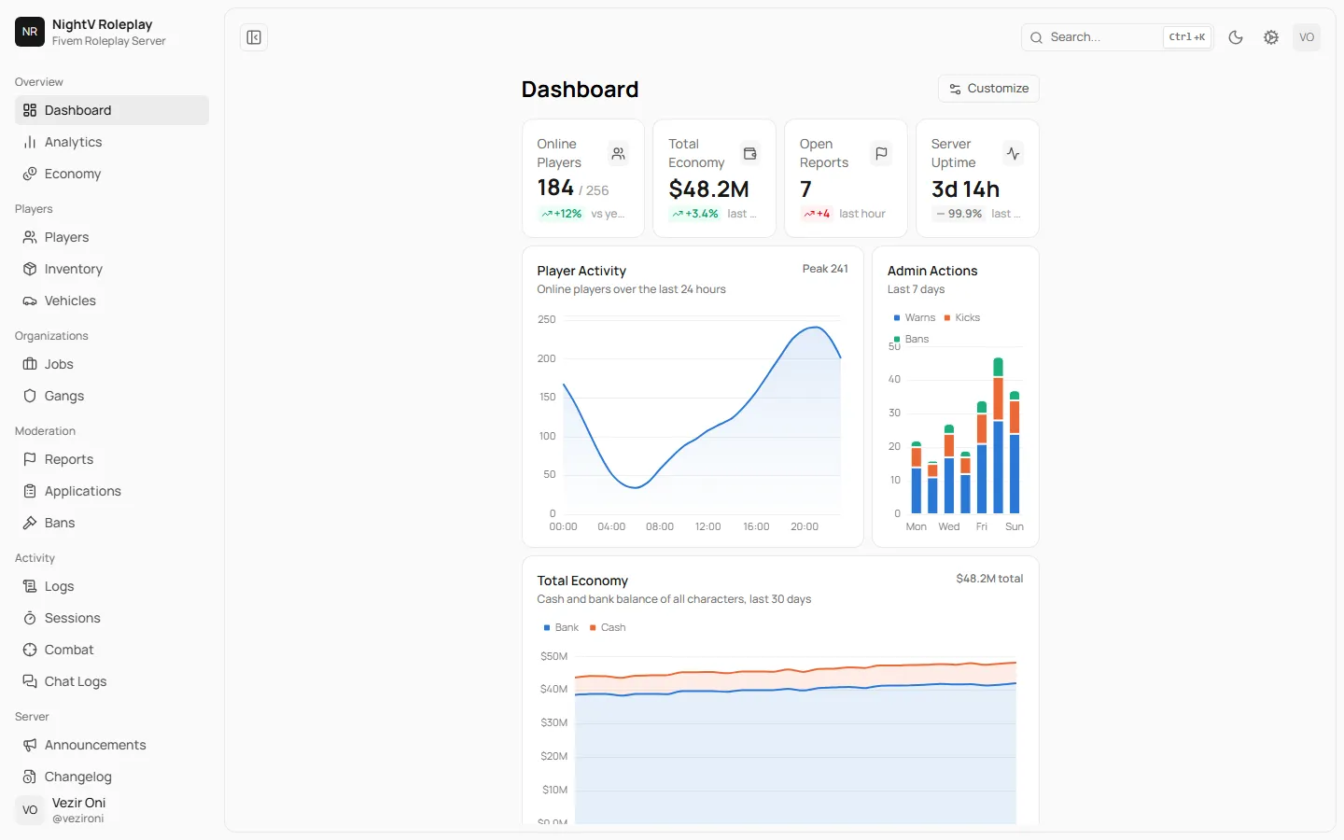Select Sessions in the sidebar
Image resolution: width=1344 pixels, height=840 pixels.
[x=112, y=618]
